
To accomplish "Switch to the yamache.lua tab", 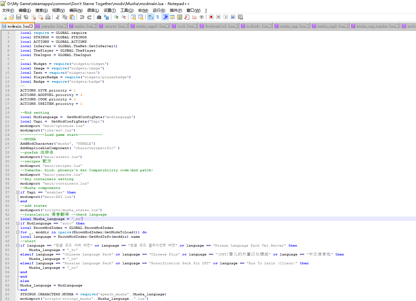I will click(51, 26).
